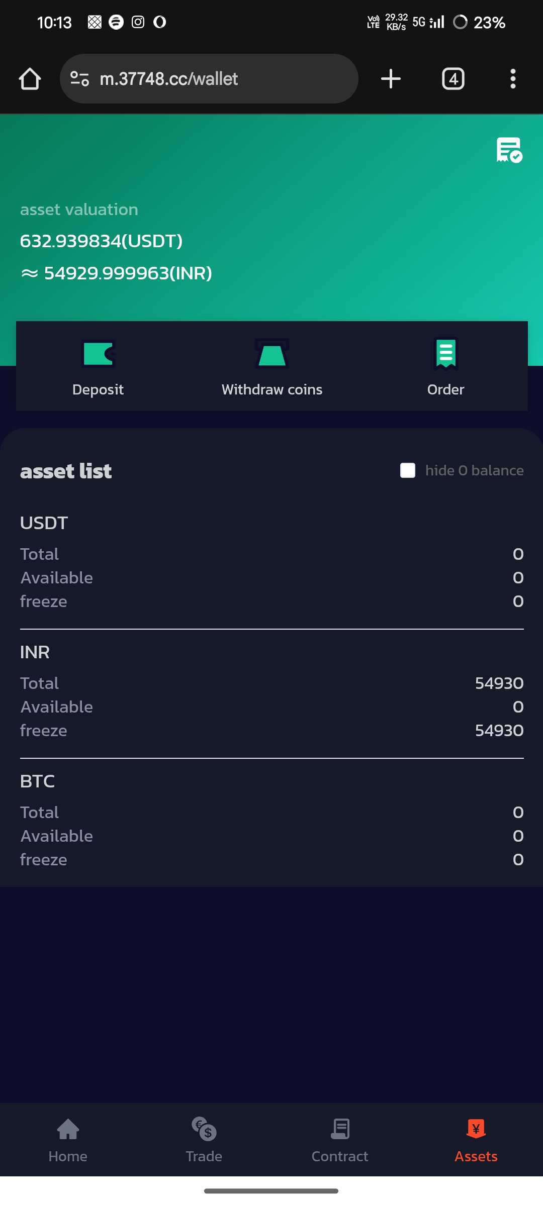Open transaction records icon in header
The image size is (543, 1206).
click(x=509, y=150)
